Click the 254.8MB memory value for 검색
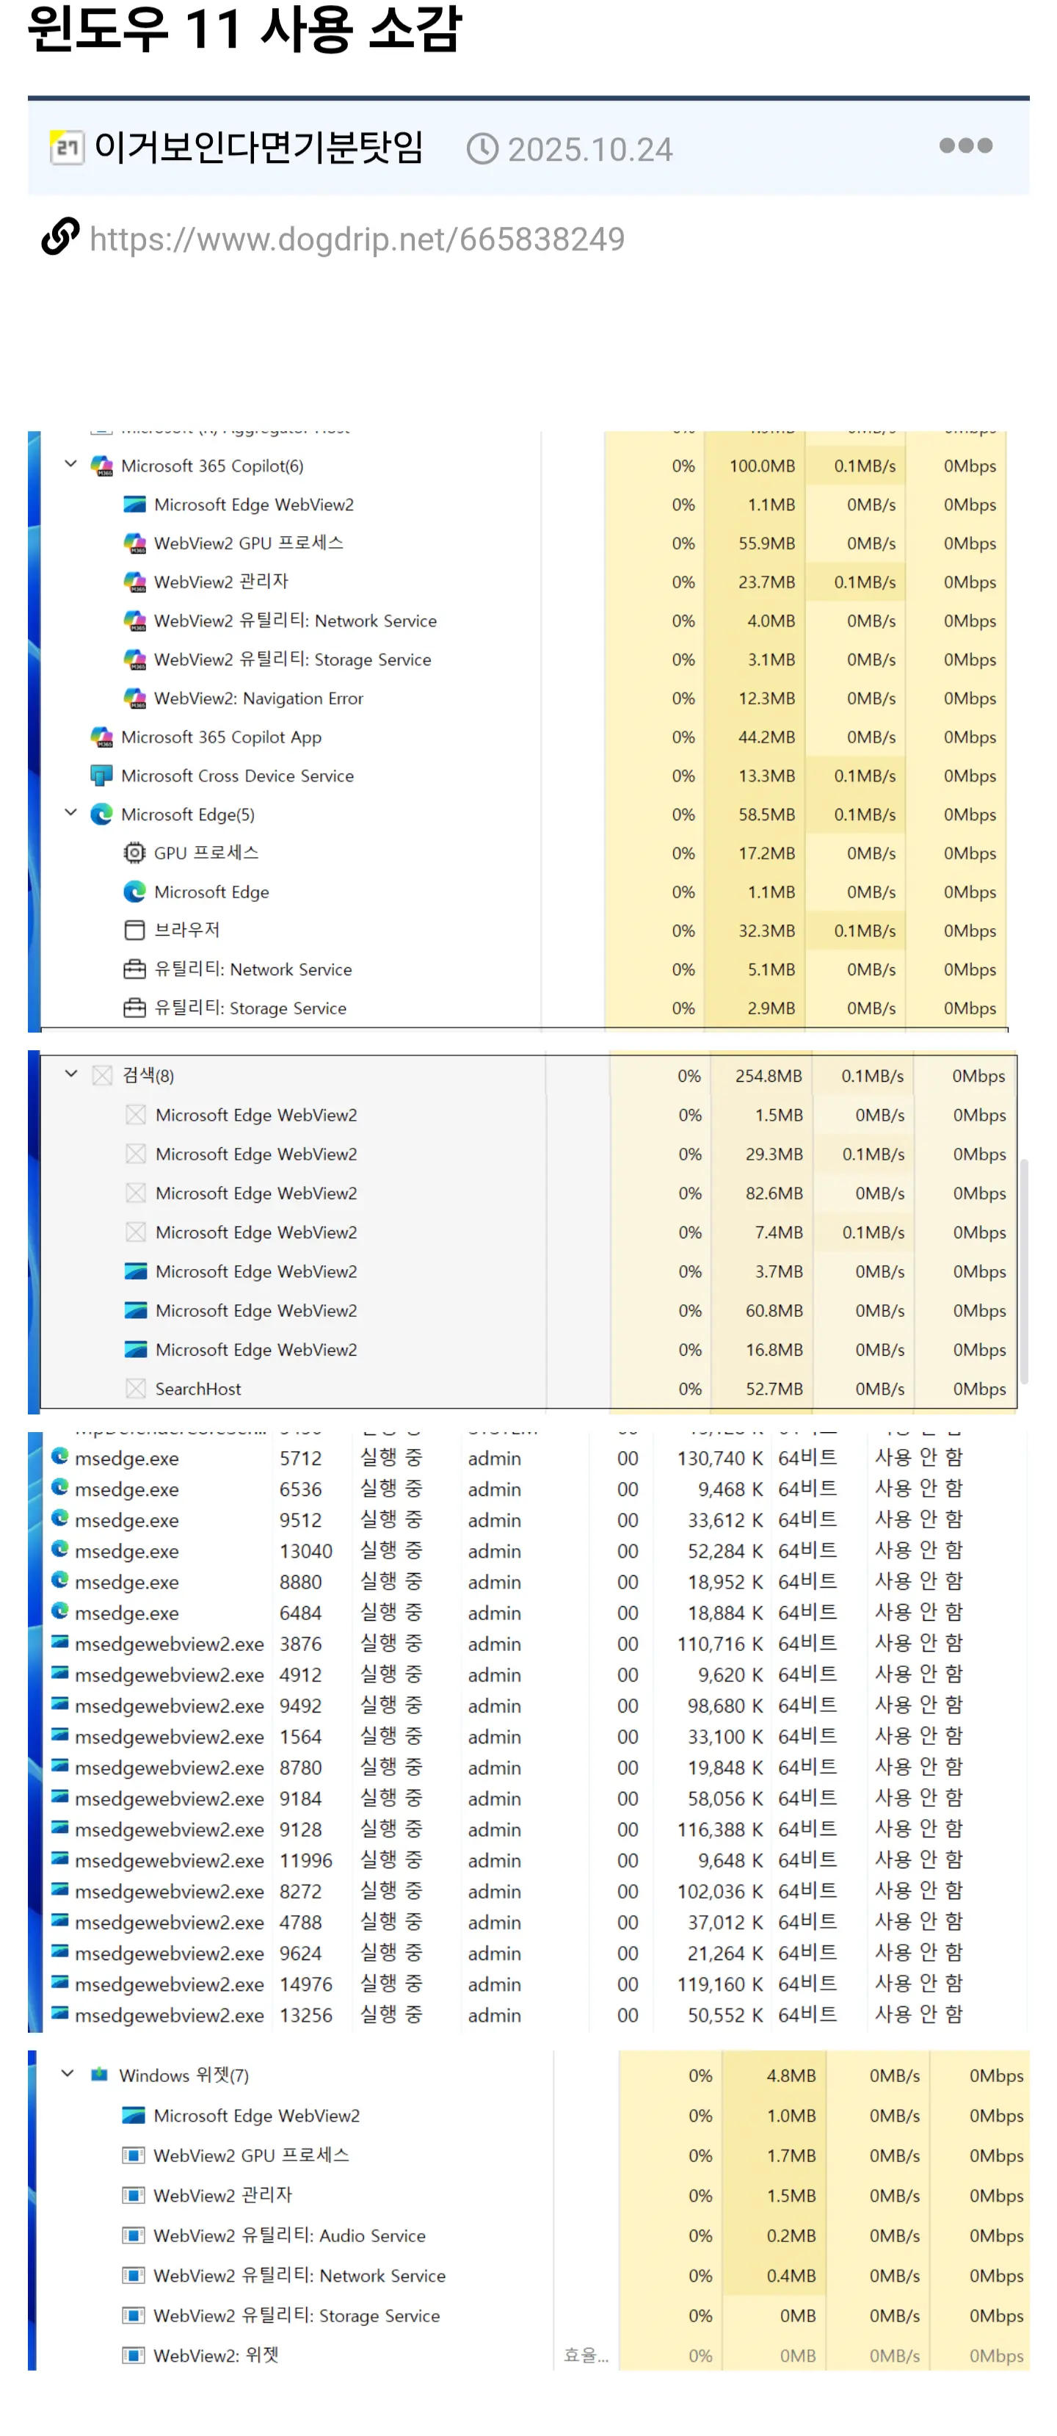Viewport: 1057px width, 2436px height. click(x=768, y=1076)
